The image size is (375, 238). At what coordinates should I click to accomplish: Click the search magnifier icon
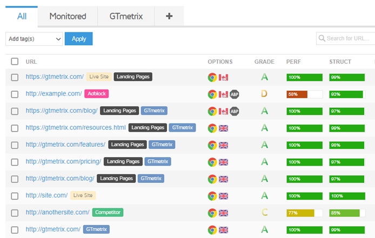(x=322, y=38)
